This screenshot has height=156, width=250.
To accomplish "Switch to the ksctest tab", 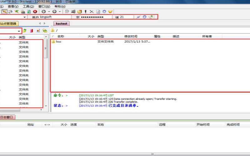I will coord(62,23).
